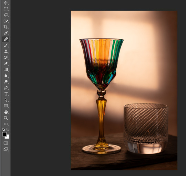Select the Healing Brush bandage tool
Screen dimensions: 186x176
6,39
